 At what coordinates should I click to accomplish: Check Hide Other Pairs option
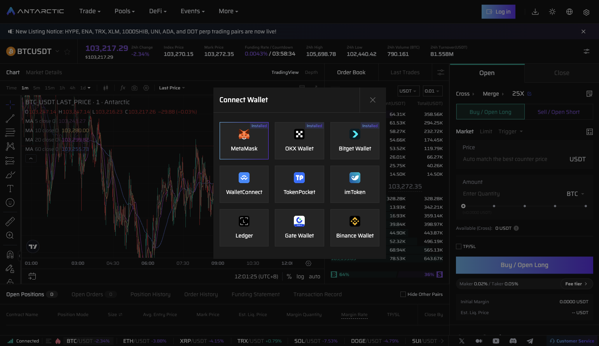tap(403, 294)
